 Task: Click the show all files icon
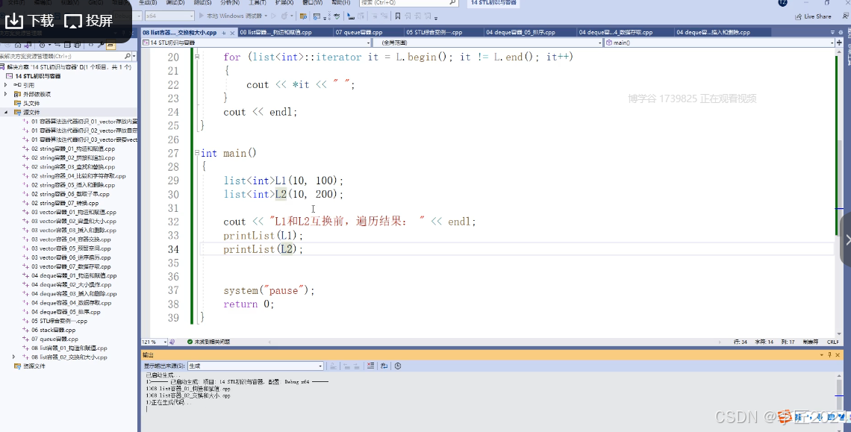tap(77, 45)
